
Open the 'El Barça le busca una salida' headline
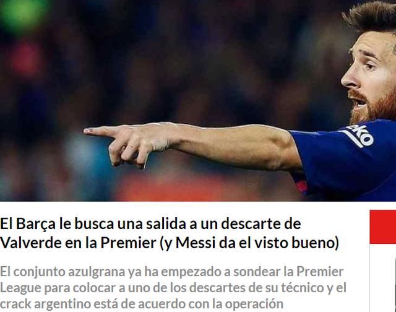tap(169, 233)
